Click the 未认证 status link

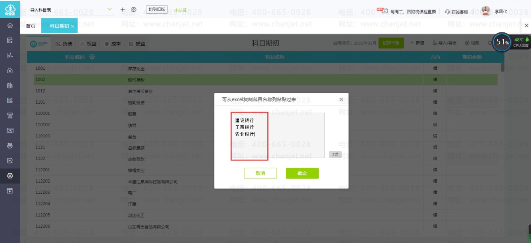(180, 10)
